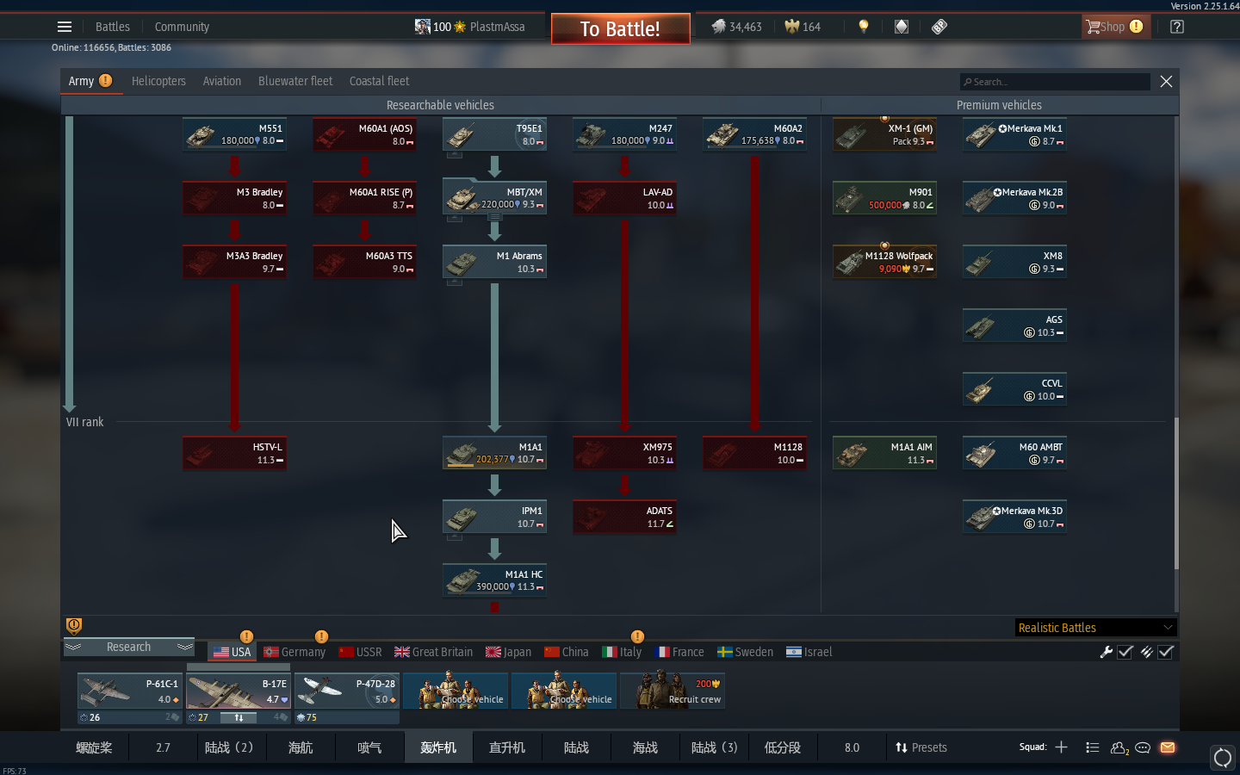Open the Realistic Battles dropdown
Screen dimensions: 1240x775
pyautogui.click(x=1095, y=628)
